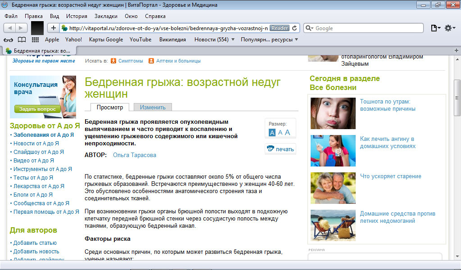Expand the Новости (554) bookmark folder
The image size is (461, 270).
coord(214,39)
